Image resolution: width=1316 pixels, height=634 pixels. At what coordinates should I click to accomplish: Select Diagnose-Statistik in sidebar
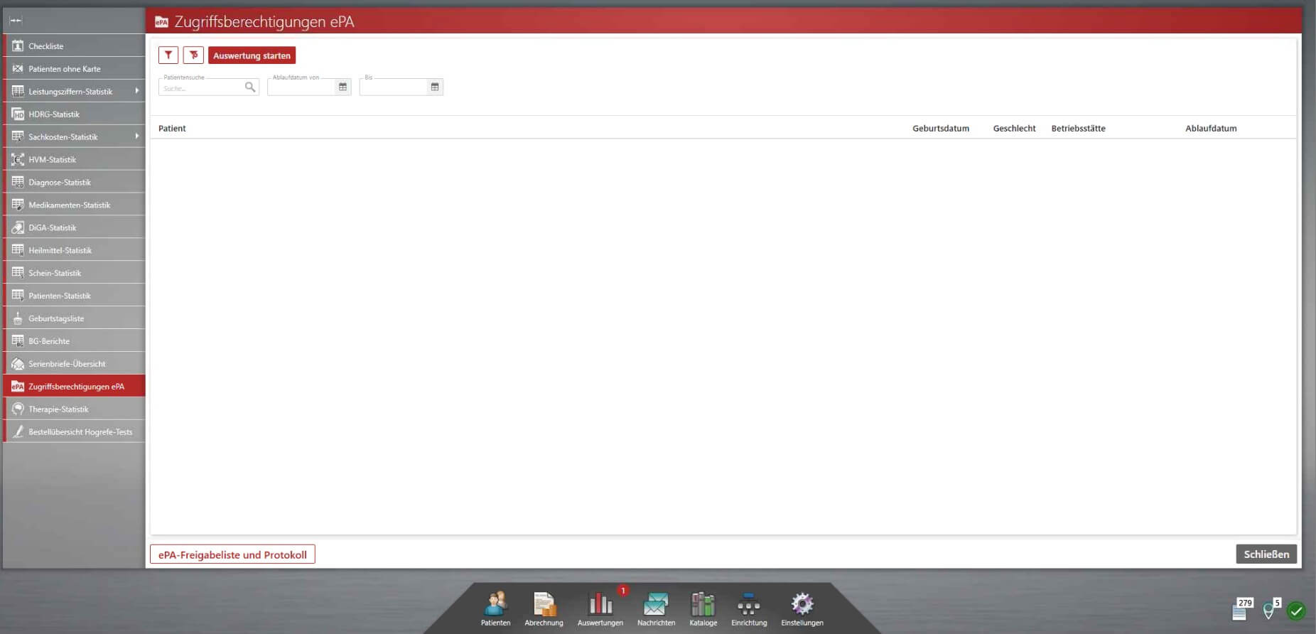[60, 183]
